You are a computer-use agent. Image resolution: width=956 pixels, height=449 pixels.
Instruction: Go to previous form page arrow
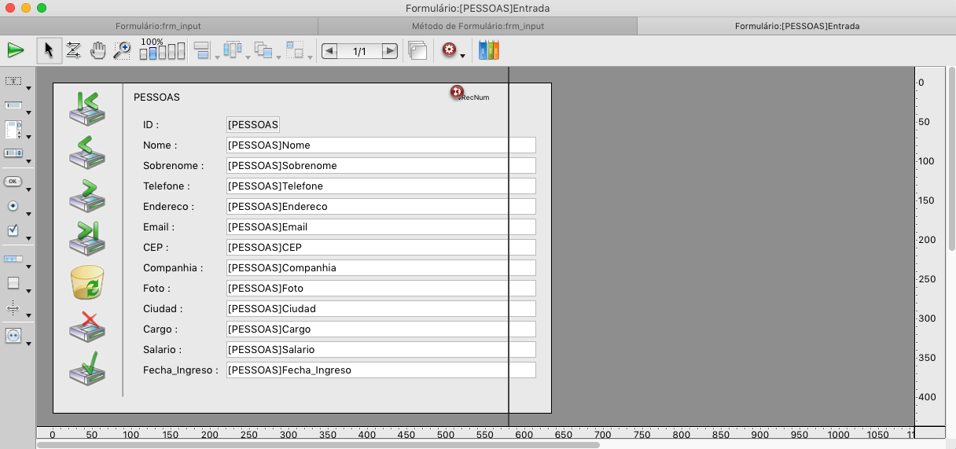click(330, 51)
